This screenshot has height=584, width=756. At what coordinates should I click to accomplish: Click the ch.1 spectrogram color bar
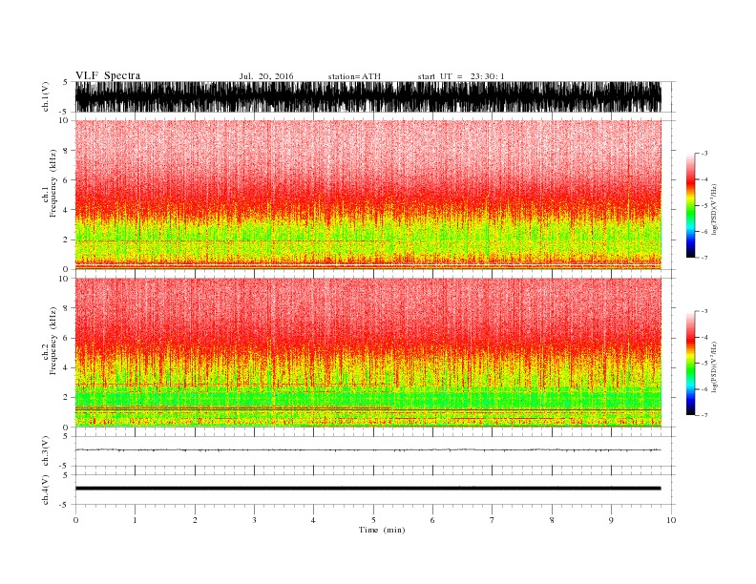coord(690,205)
